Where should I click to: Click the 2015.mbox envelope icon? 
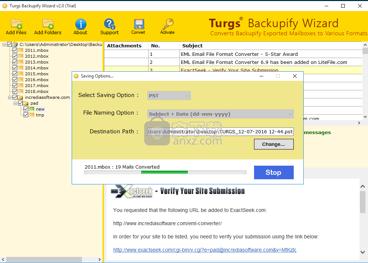21,73
